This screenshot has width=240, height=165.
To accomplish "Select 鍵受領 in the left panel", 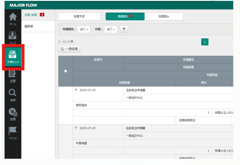I will click(x=29, y=26).
